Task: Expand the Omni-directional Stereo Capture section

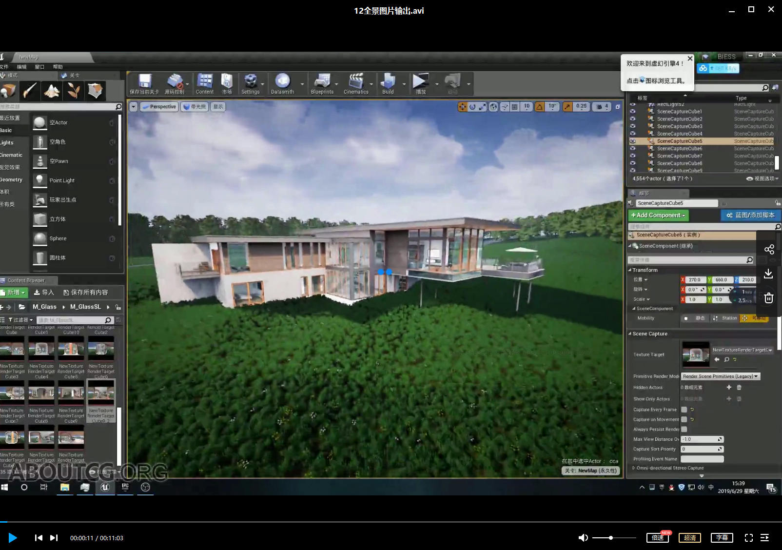Action: (x=634, y=468)
